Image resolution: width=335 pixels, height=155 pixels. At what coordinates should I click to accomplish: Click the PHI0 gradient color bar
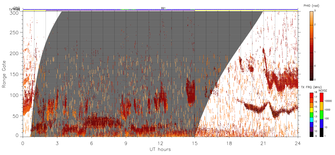tap(311, 46)
